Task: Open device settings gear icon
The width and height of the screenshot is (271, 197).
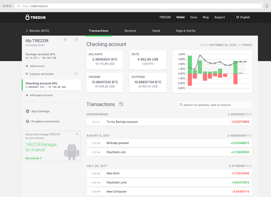Action: [65, 40]
